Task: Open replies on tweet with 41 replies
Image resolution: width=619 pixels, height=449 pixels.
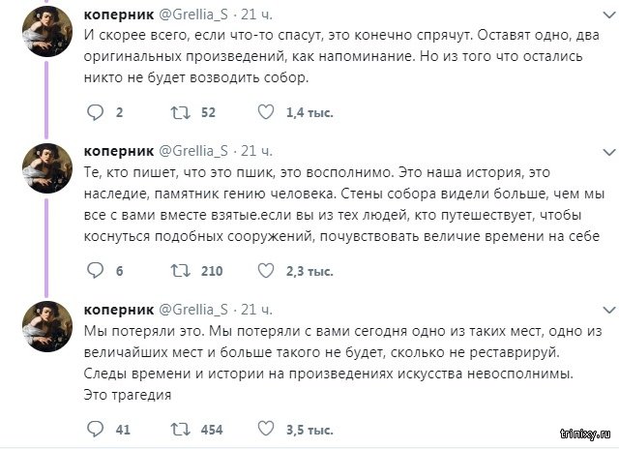Action: tap(95, 430)
